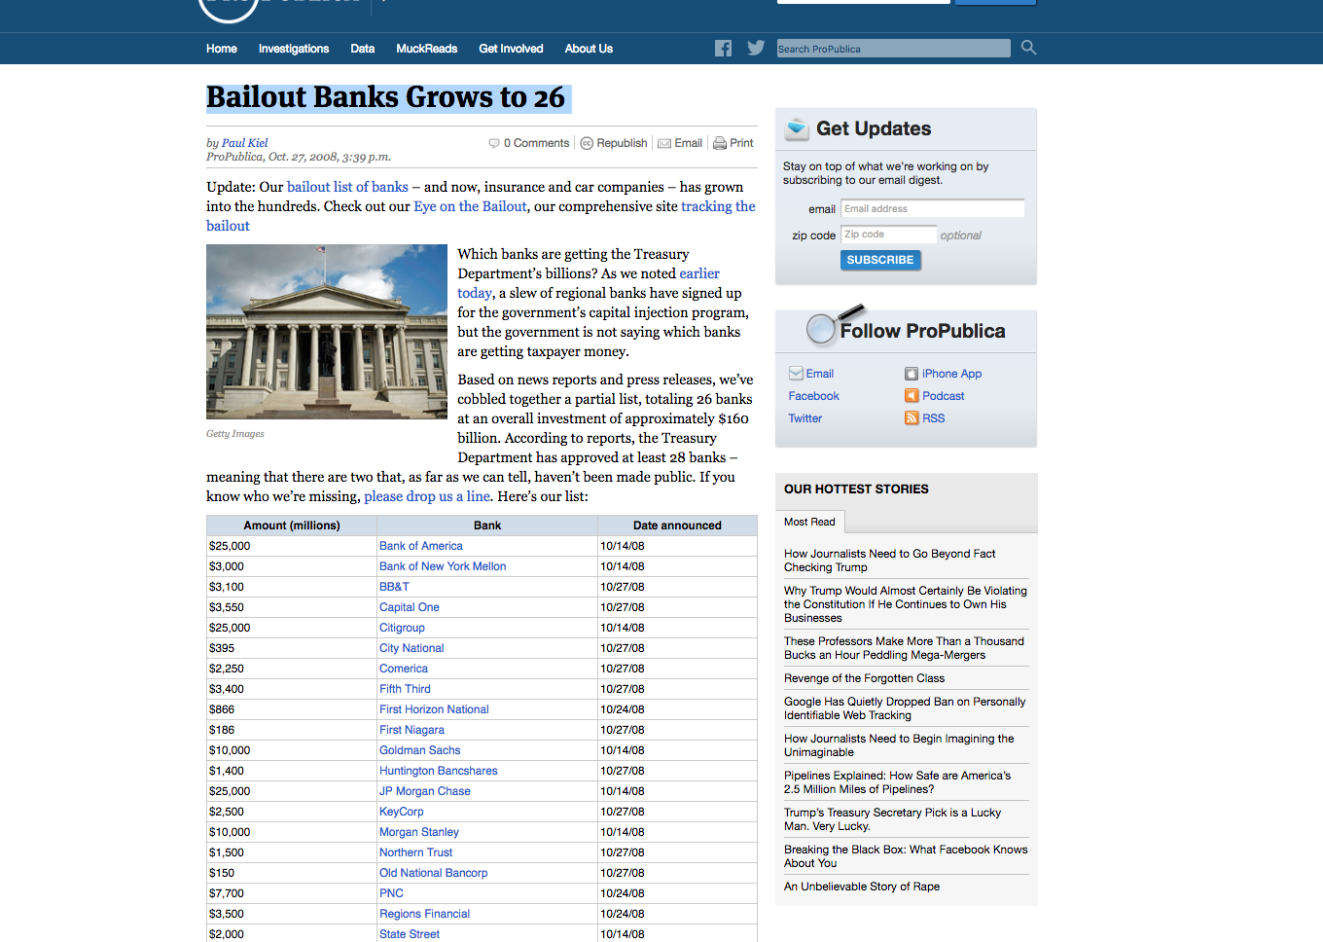Click the Subscribe button
The width and height of the screenshot is (1323, 942).
pyautogui.click(x=880, y=260)
